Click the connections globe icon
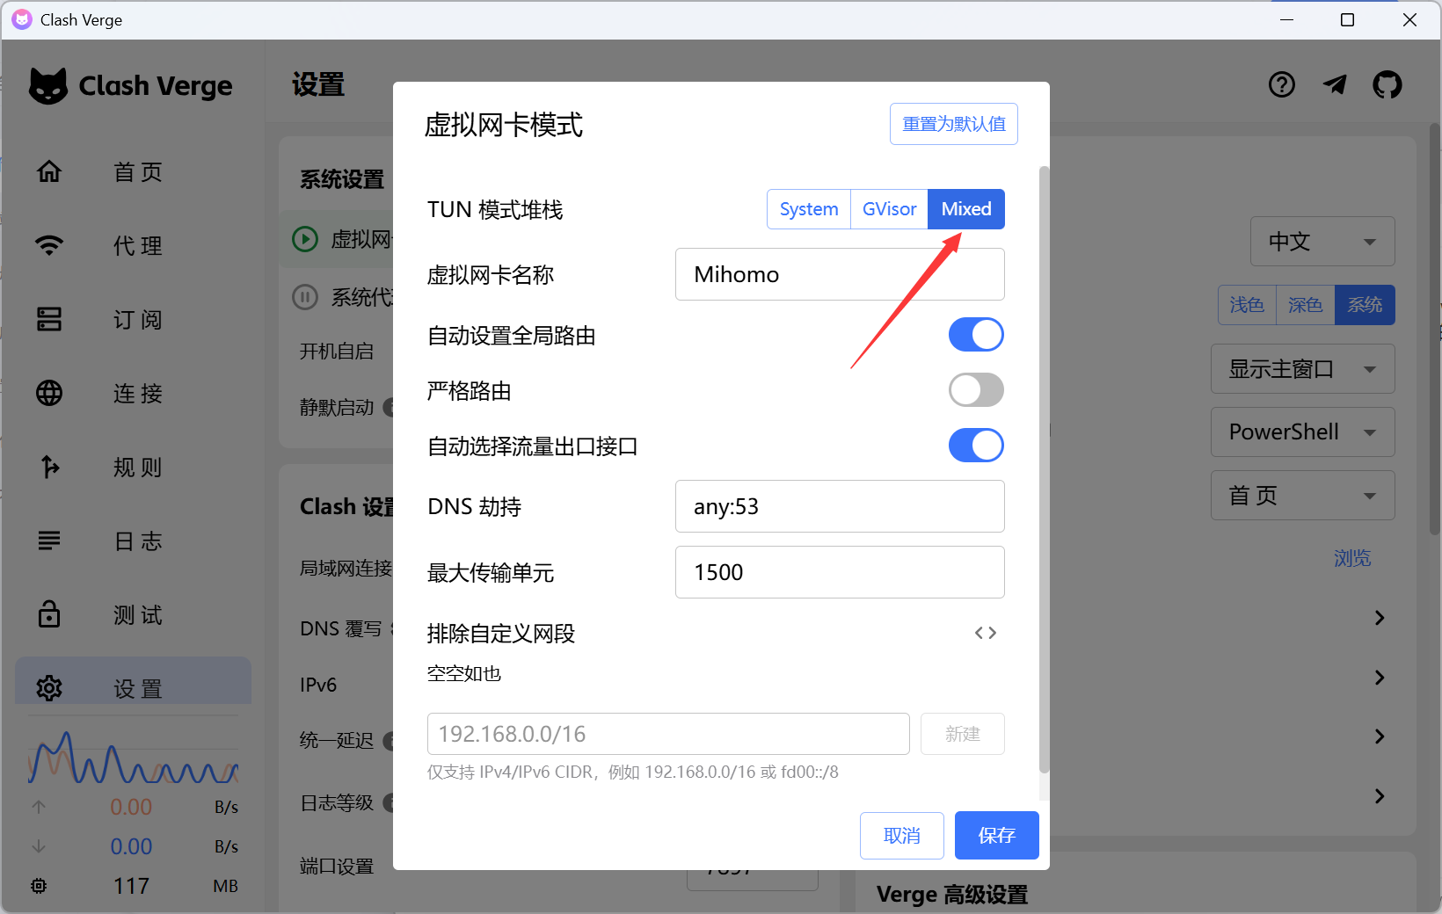The width and height of the screenshot is (1442, 914). (x=49, y=393)
